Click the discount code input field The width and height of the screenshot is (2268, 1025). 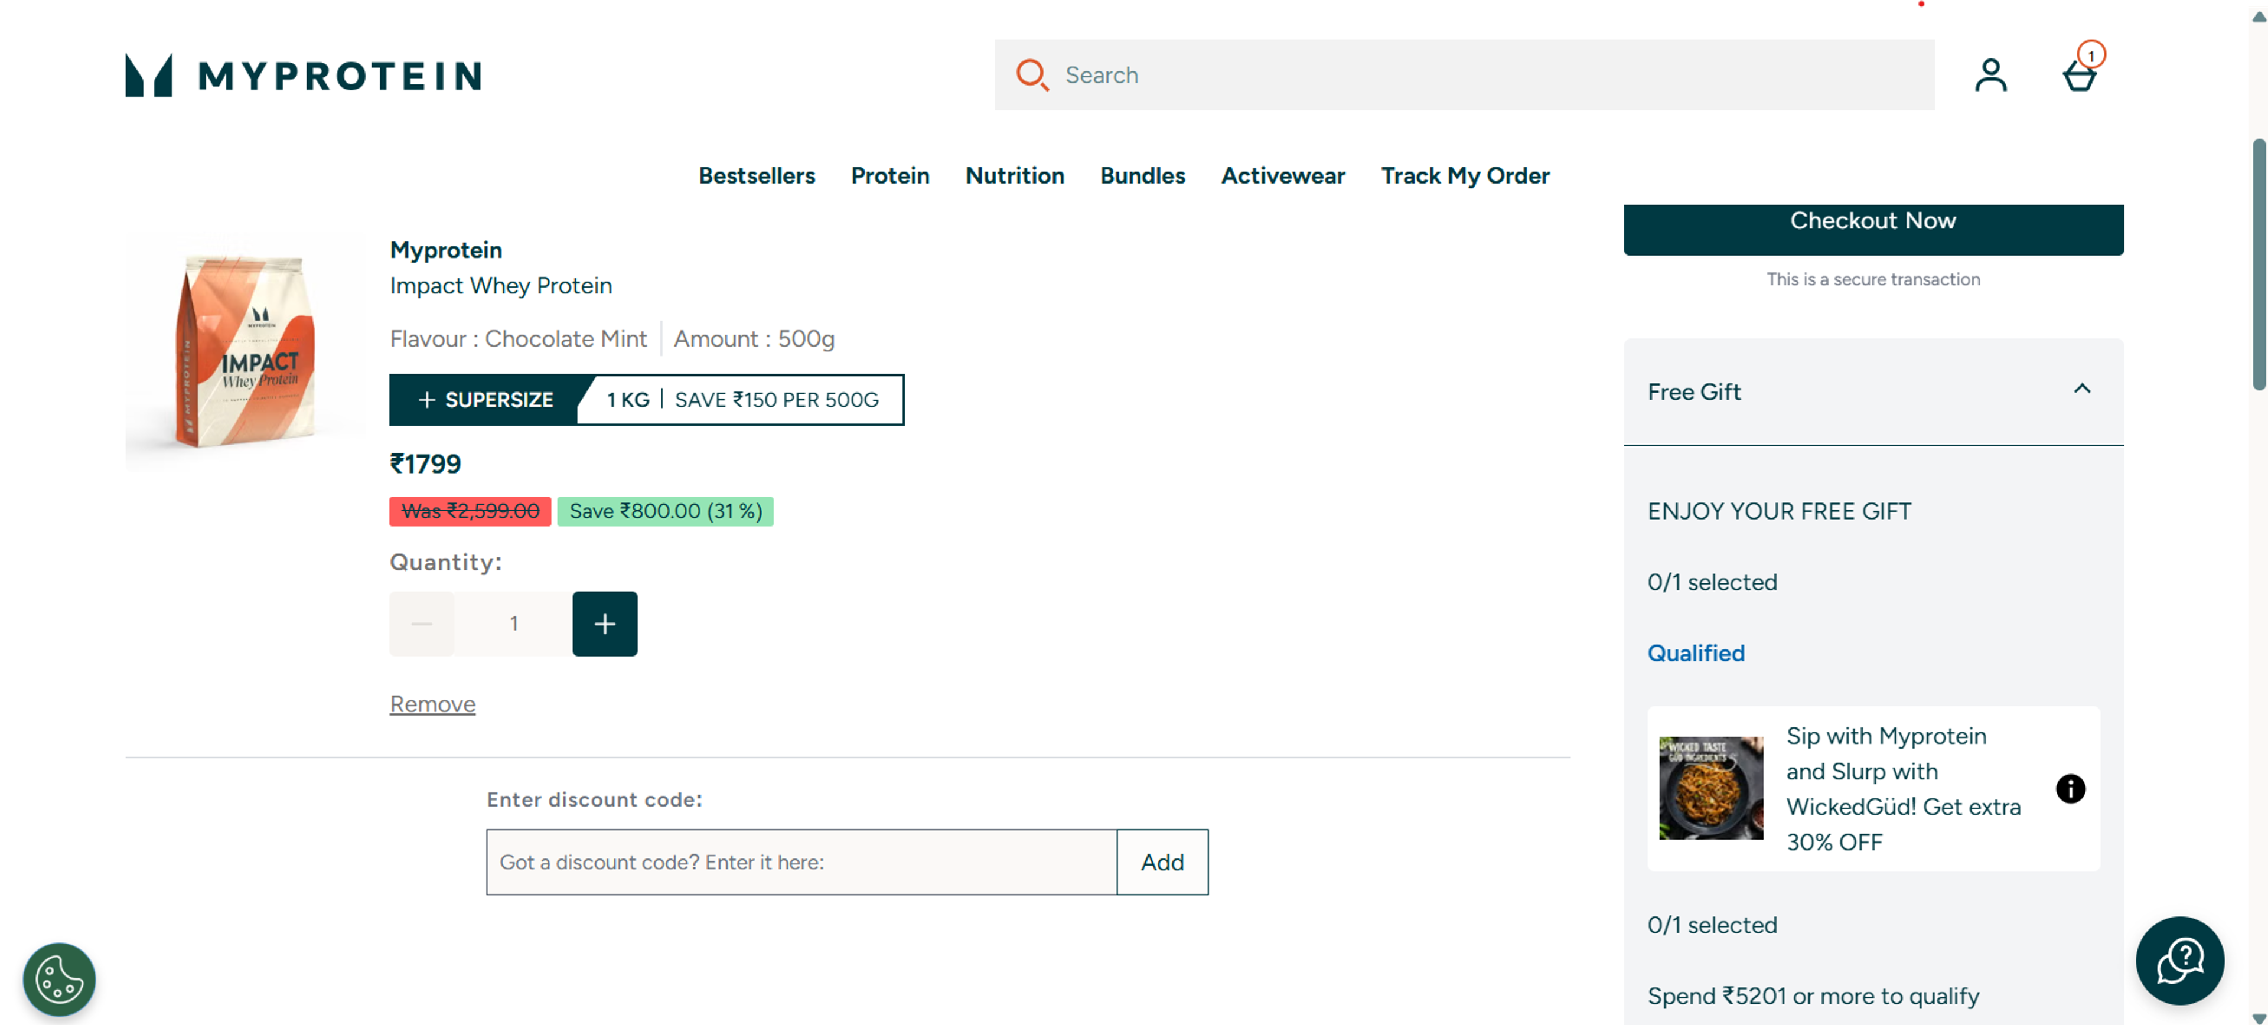(801, 862)
